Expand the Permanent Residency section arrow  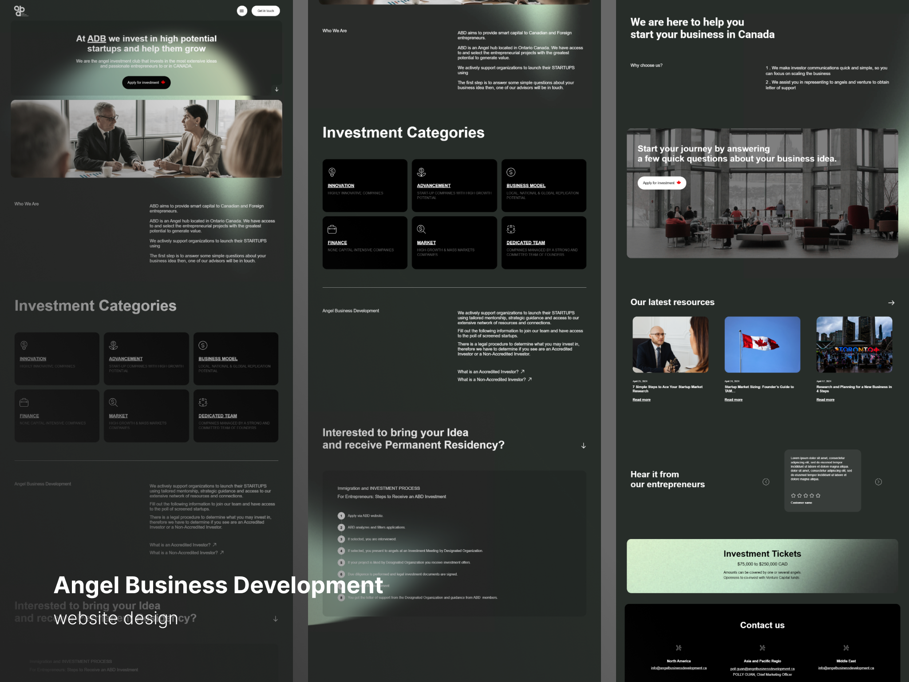pyautogui.click(x=583, y=445)
